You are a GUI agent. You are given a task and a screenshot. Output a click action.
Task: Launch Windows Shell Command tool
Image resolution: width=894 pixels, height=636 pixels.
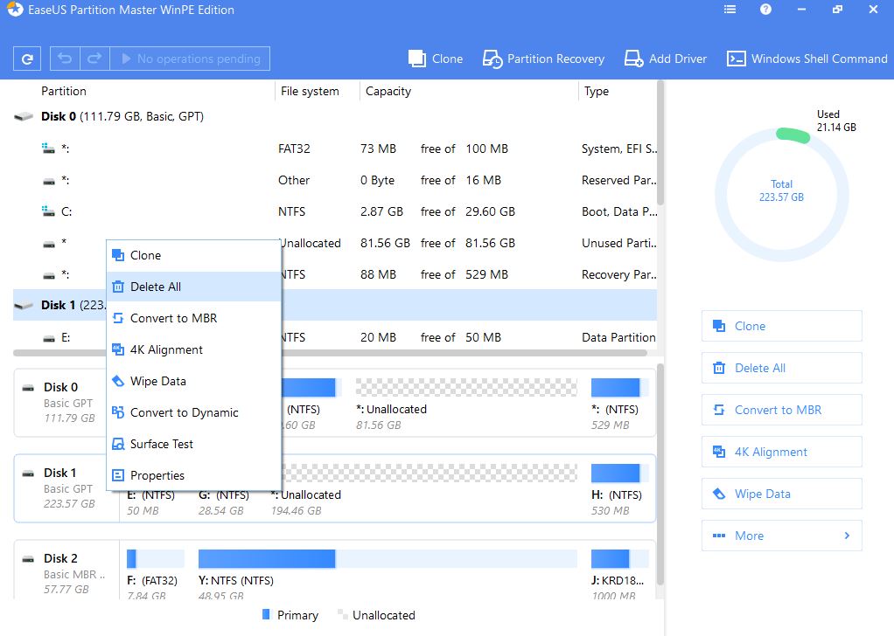point(807,59)
